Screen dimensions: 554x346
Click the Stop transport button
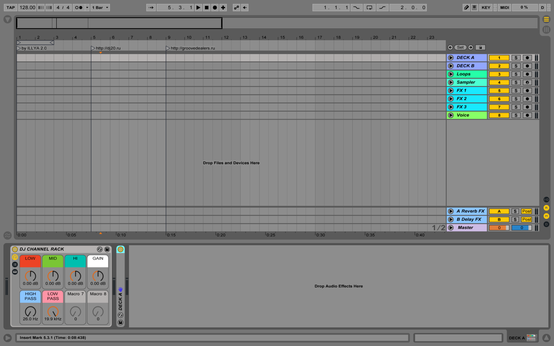point(207,7)
